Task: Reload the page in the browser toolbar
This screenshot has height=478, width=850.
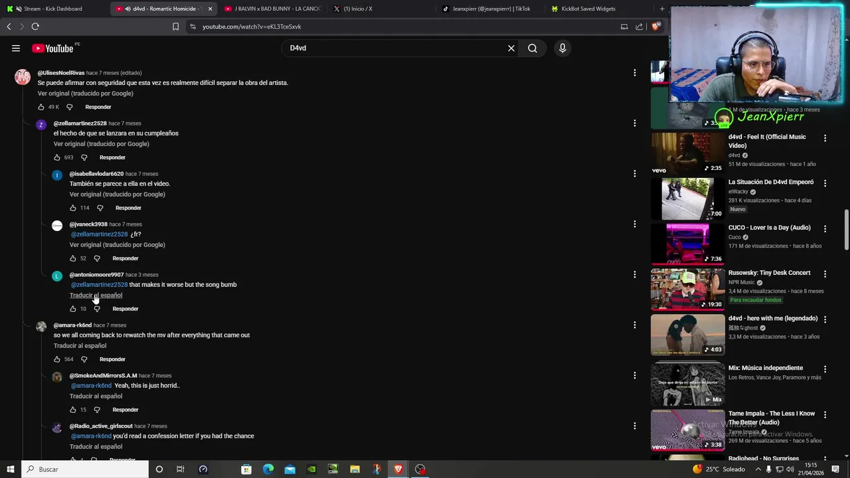Action: point(35,27)
